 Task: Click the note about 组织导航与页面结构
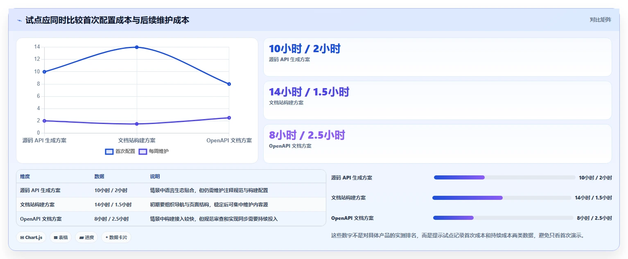[x=209, y=205]
